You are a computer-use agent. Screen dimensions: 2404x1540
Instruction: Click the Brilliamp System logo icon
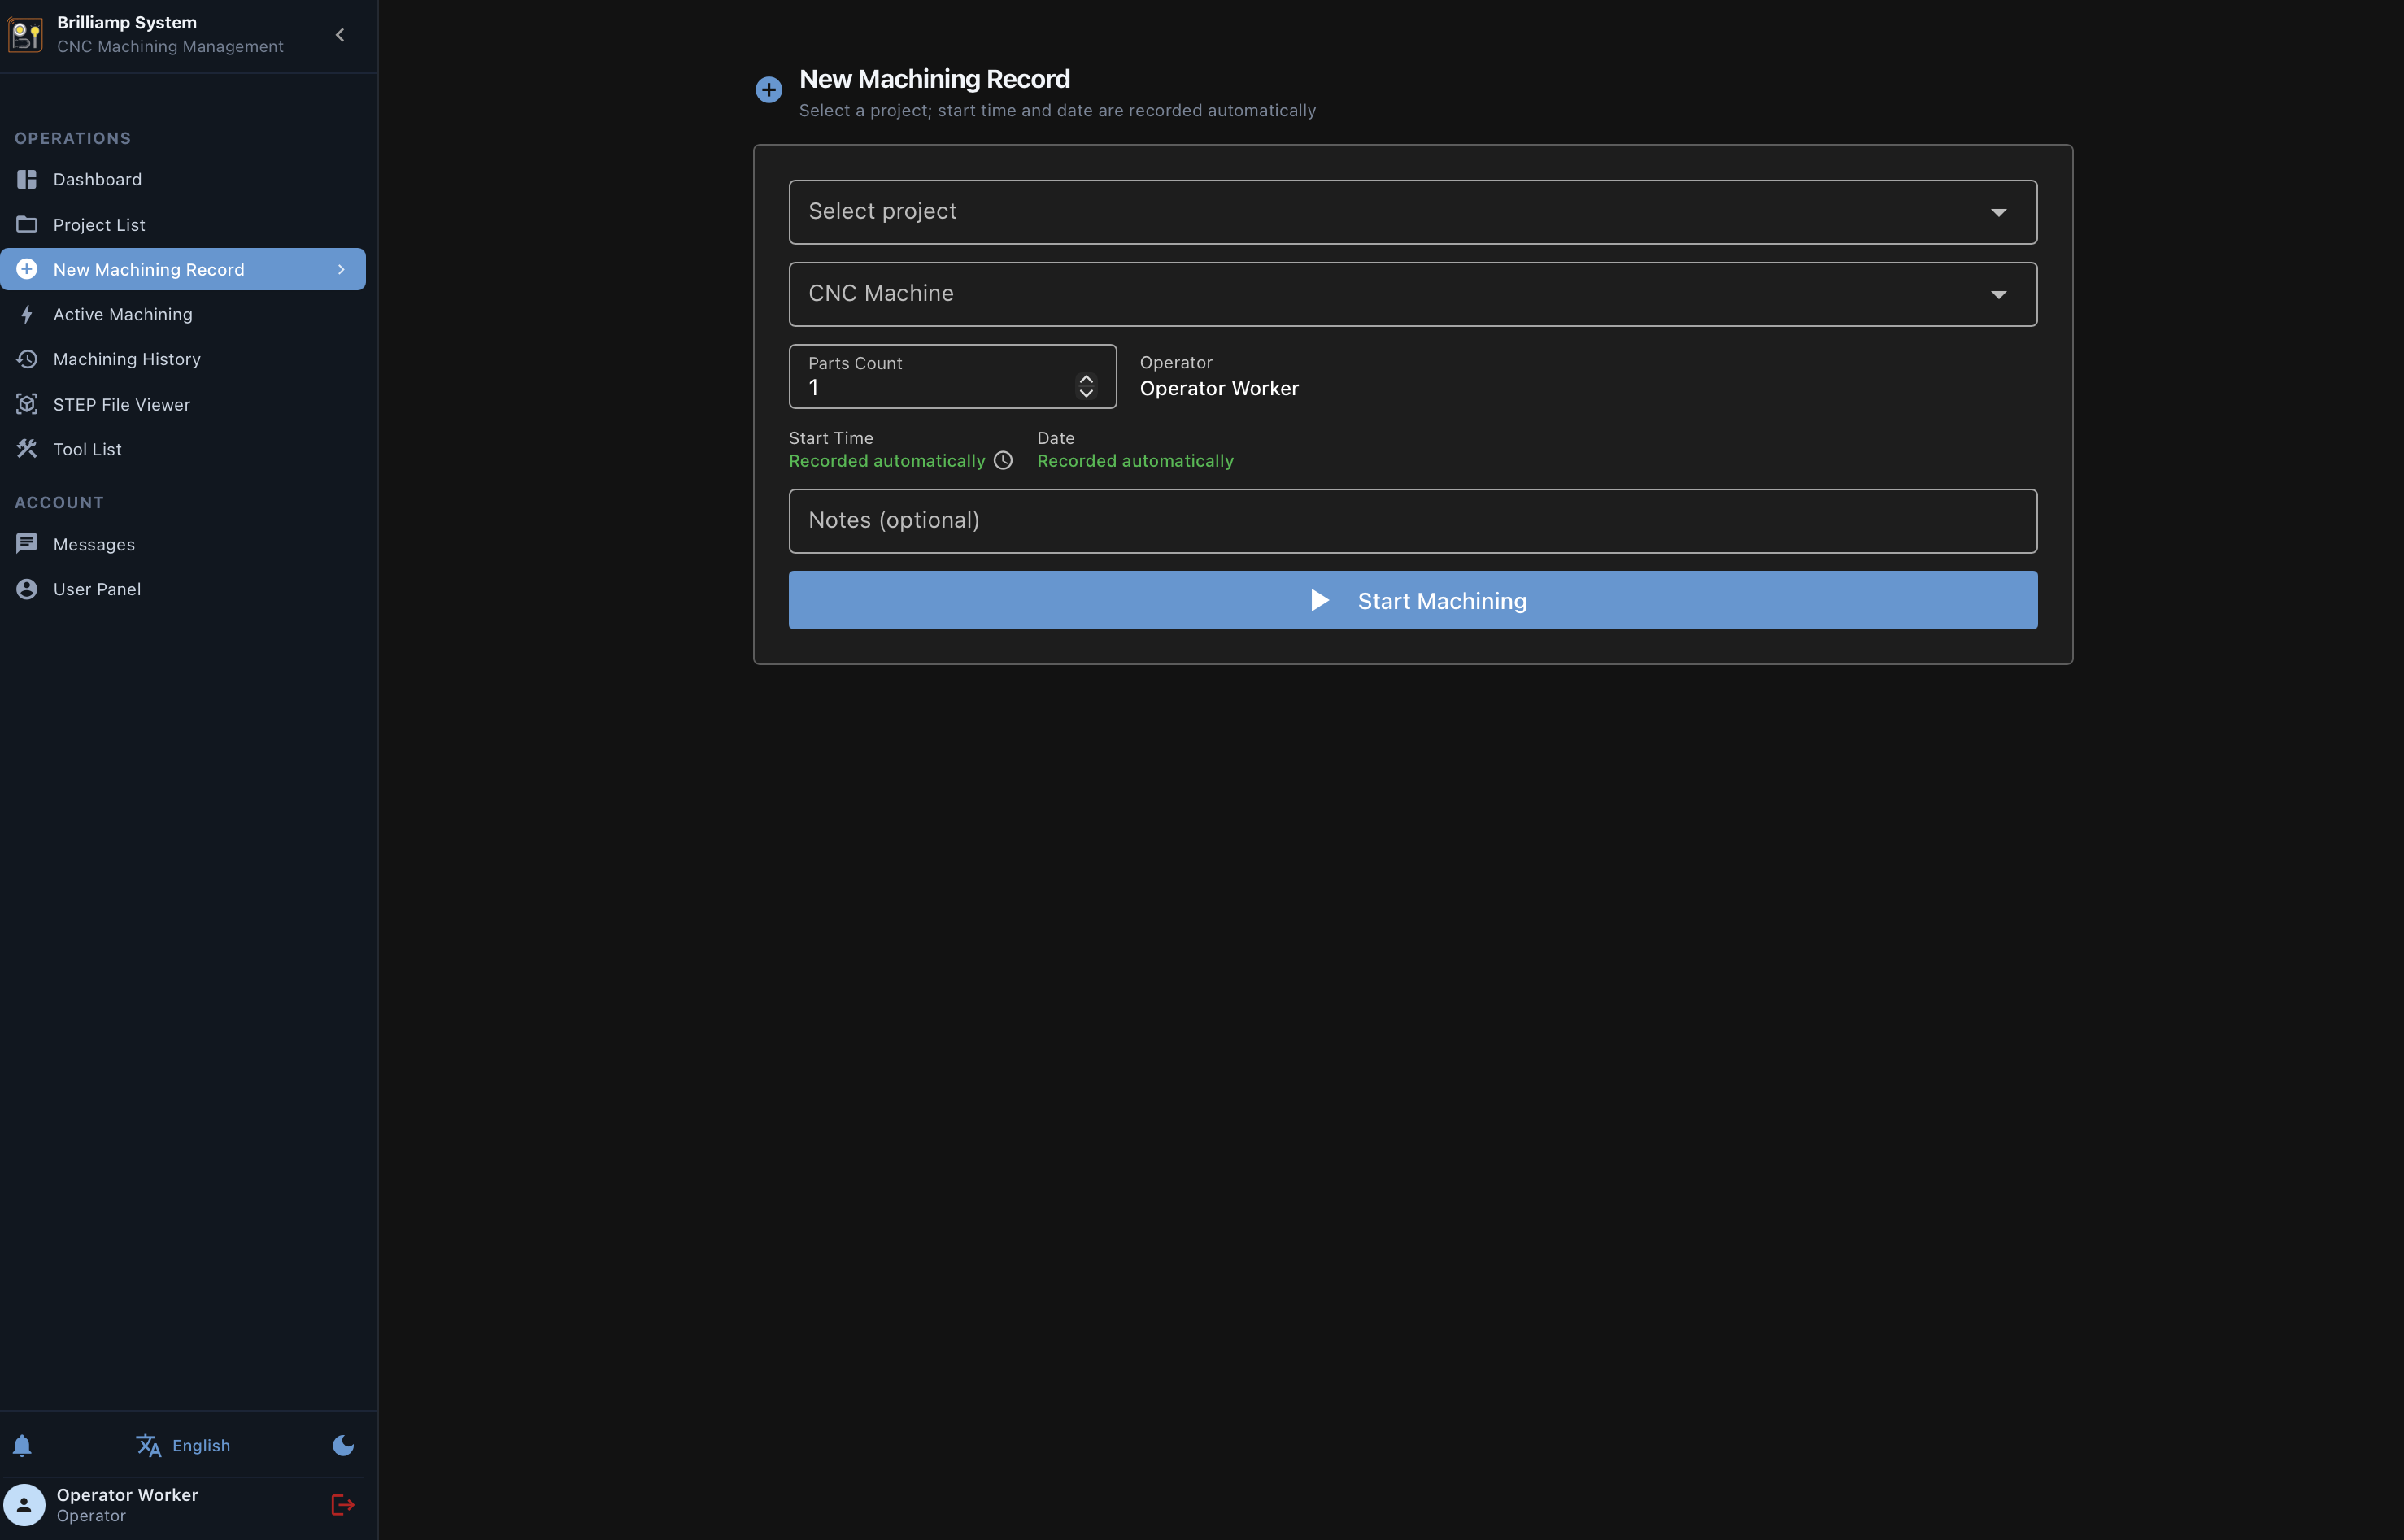(25, 35)
